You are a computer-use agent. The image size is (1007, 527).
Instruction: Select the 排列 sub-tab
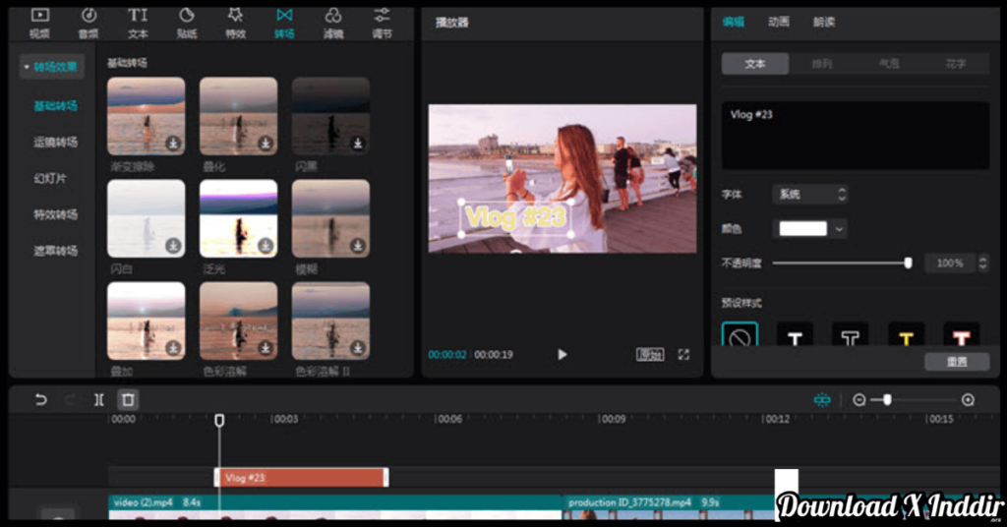pyautogui.click(x=822, y=64)
